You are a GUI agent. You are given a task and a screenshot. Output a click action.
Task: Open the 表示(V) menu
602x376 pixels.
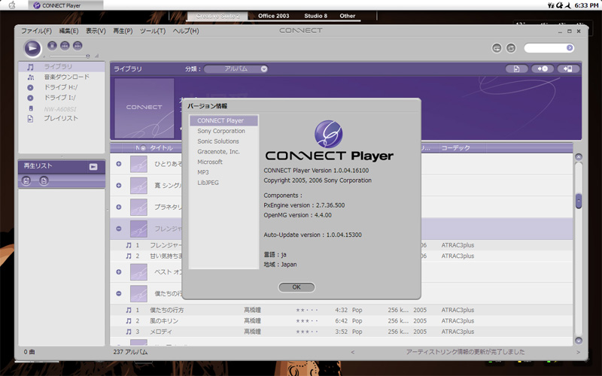click(96, 31)
